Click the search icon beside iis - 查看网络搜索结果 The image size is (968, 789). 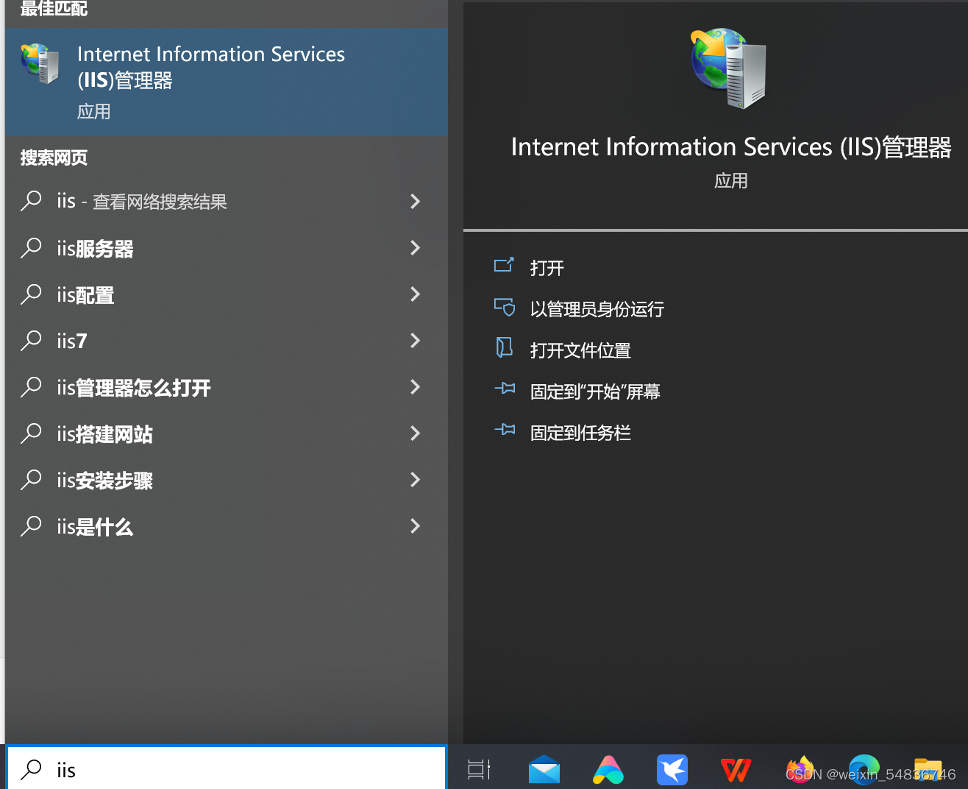(x=31, y=201)
